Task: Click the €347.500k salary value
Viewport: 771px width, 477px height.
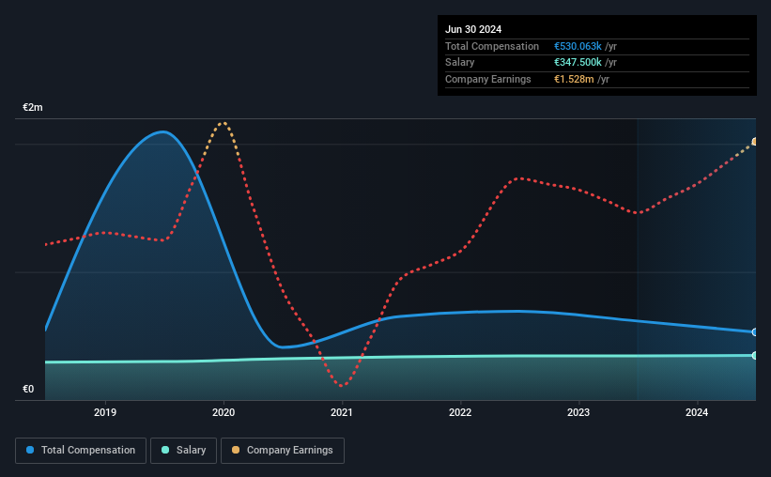Action: pyautogui.click(x=578, y=63)
